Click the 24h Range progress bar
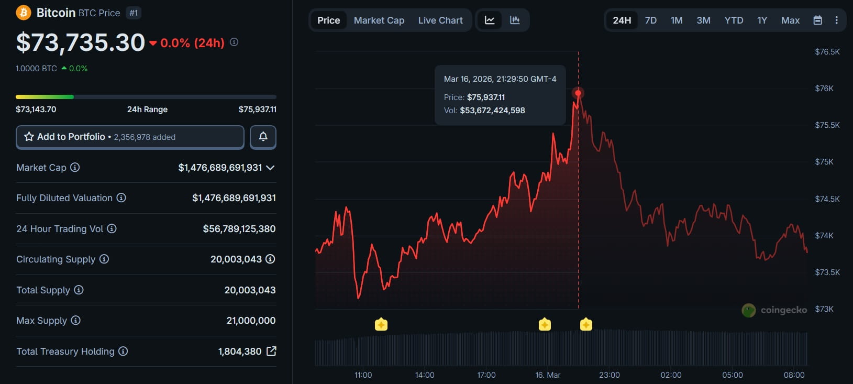This screenshot has width=853, height=384. tap(146, 97)
